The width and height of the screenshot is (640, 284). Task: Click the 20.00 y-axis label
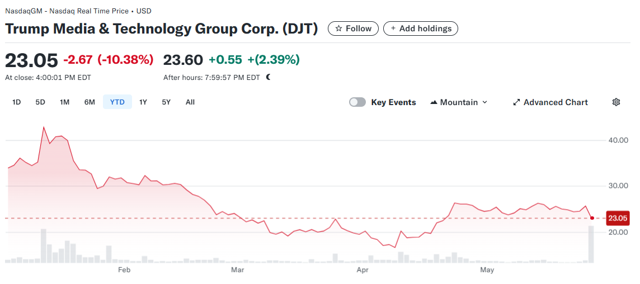618,232
